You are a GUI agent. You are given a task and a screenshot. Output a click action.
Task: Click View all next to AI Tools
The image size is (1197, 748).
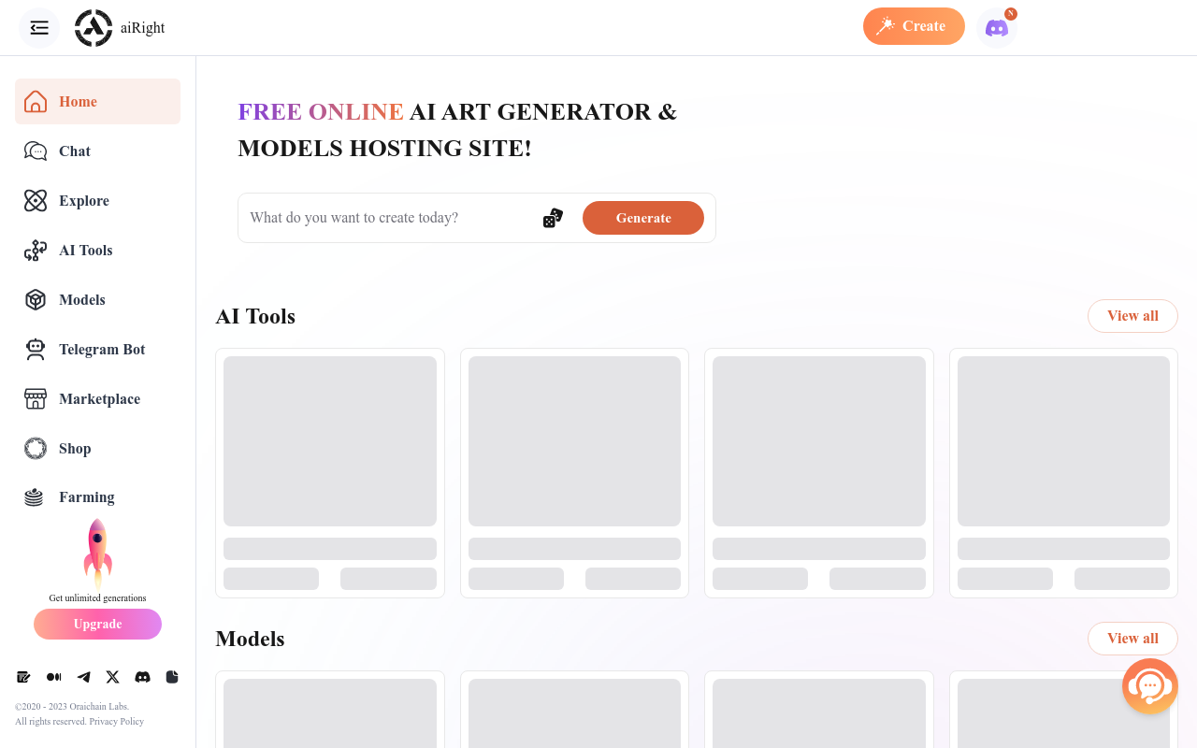(x=1132, y=316)
